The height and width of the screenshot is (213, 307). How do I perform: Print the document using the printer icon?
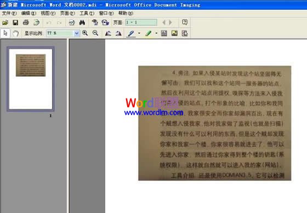(x=26, y=22)
